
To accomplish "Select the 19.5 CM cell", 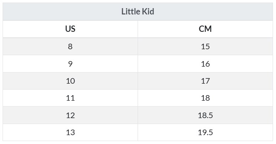I will click(x=205, y=133).
